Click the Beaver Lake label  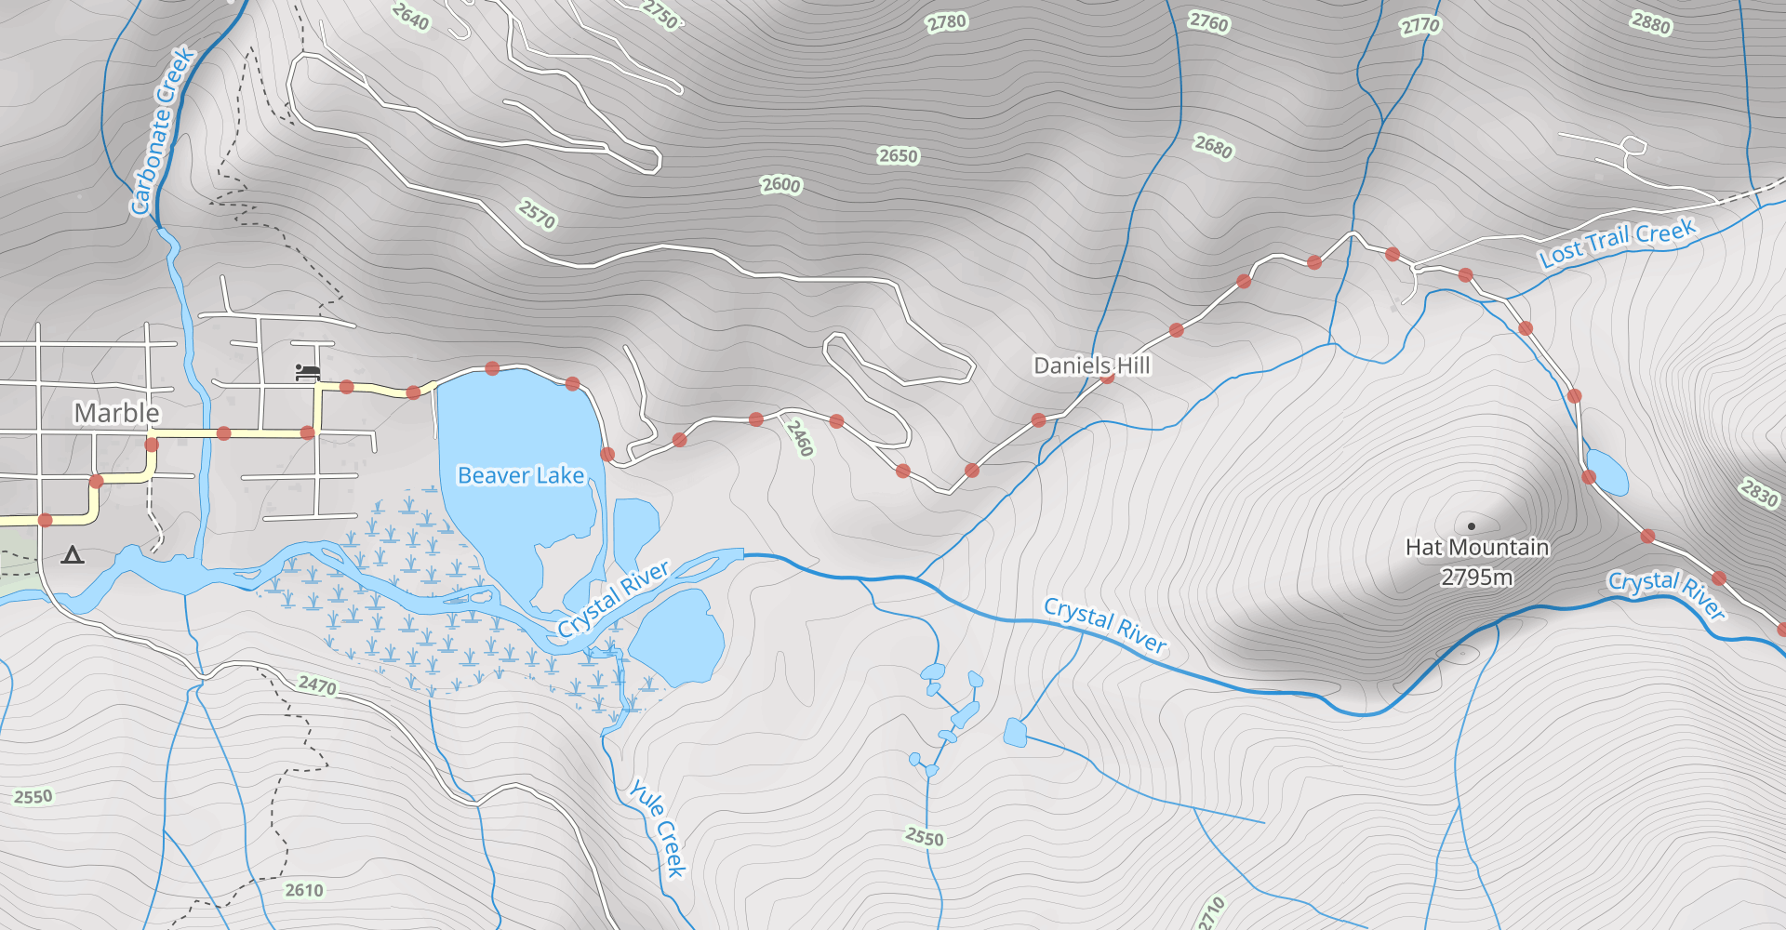click(x=521, y=475)
